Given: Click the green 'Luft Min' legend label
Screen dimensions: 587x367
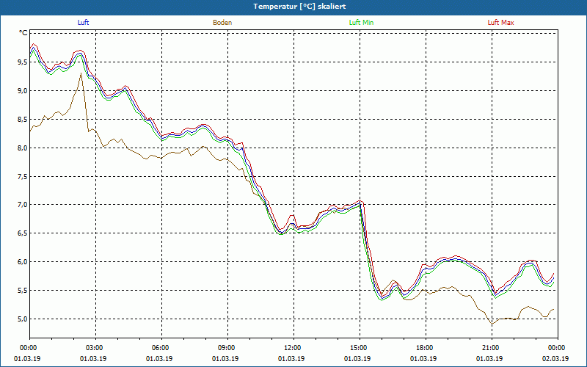Looking at the screenshot, I should point(361,23).
